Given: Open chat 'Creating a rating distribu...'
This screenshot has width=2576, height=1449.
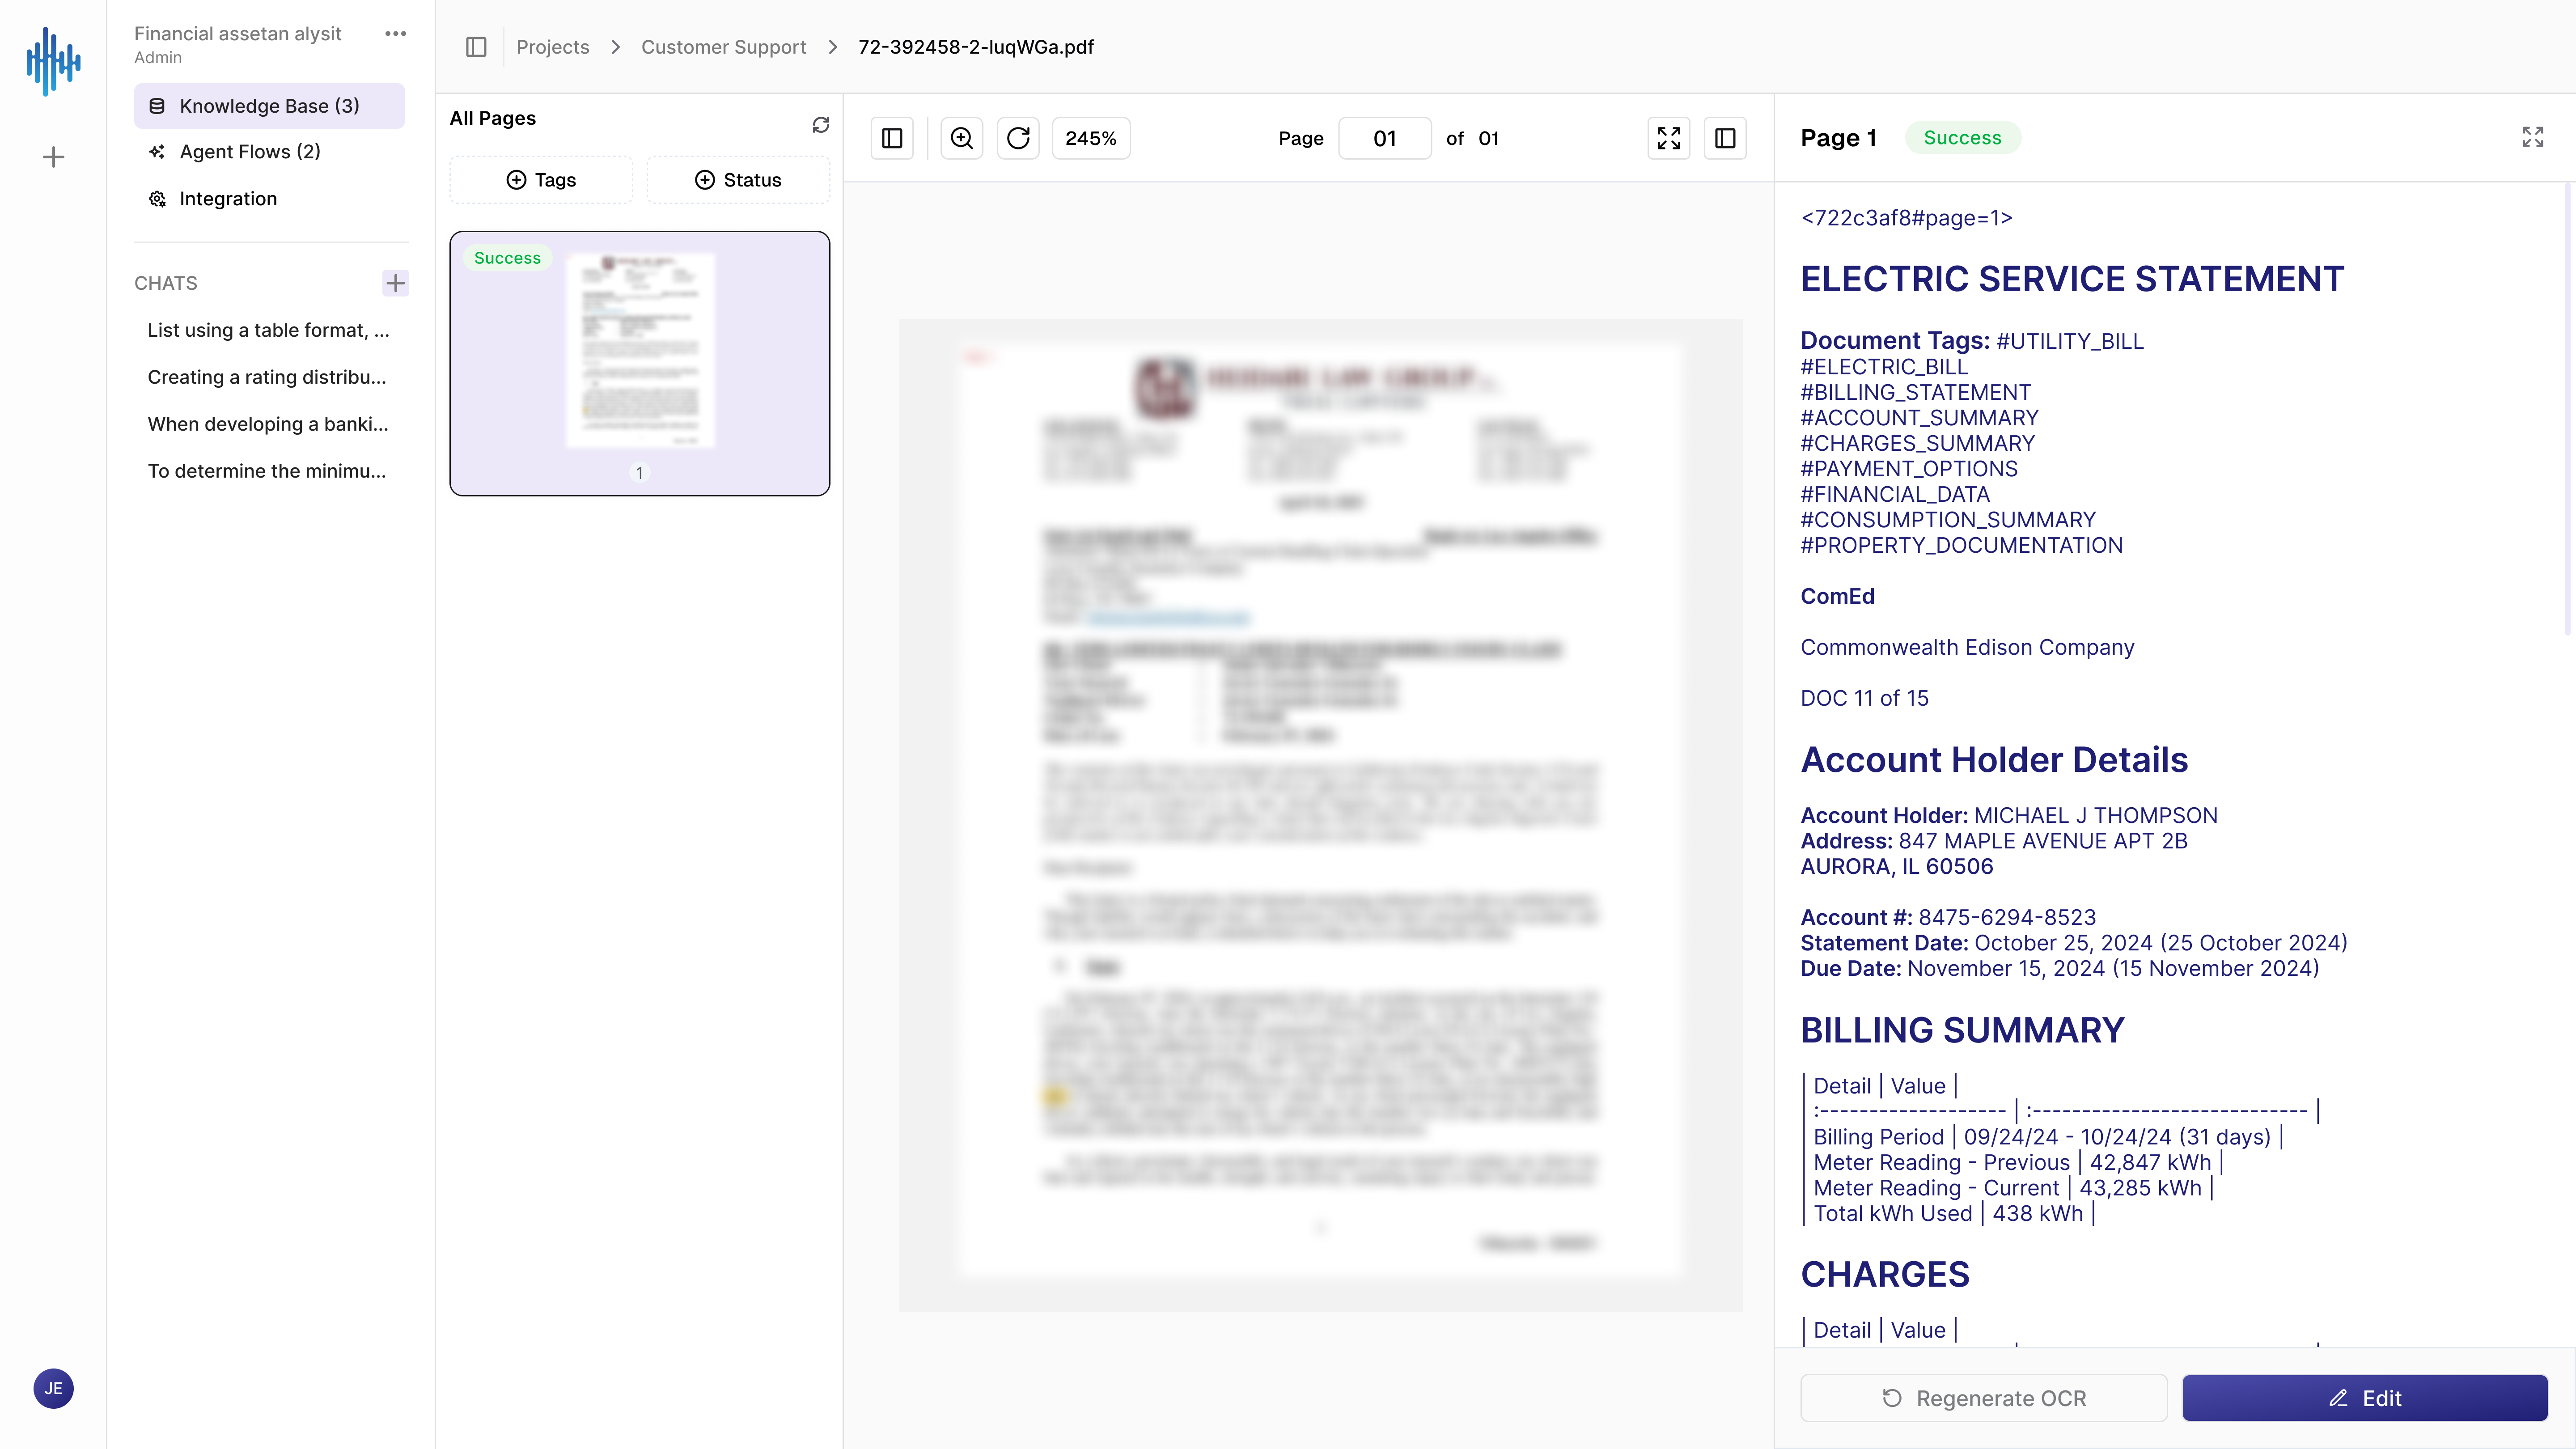Looking at the screenshot, I should tap(267, 377).
